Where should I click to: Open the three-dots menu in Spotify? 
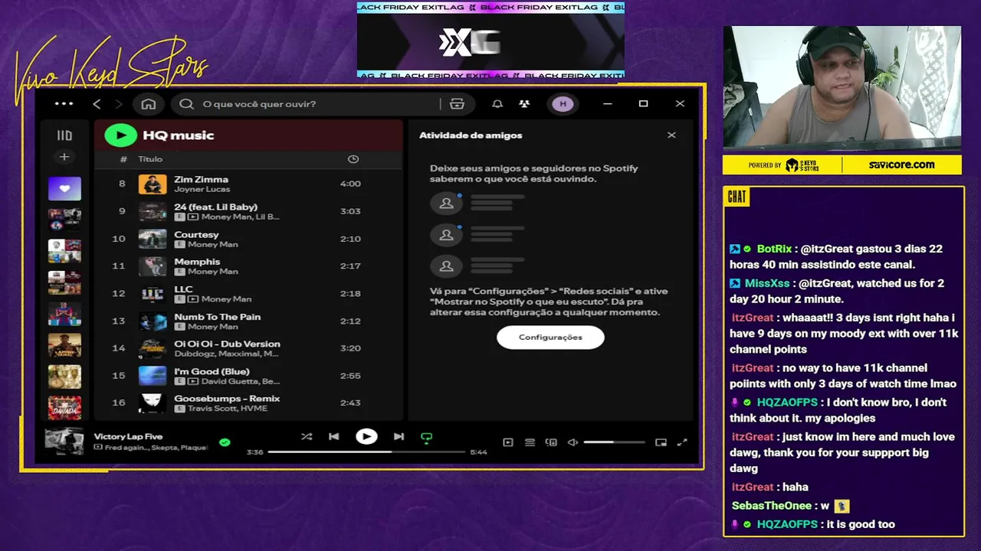(x=64, y=104)
